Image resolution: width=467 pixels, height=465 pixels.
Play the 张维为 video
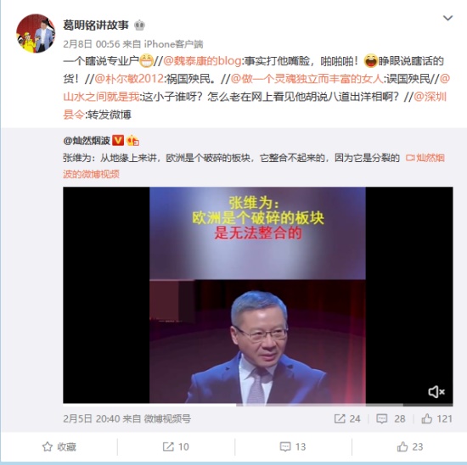[x=258, y=295]
